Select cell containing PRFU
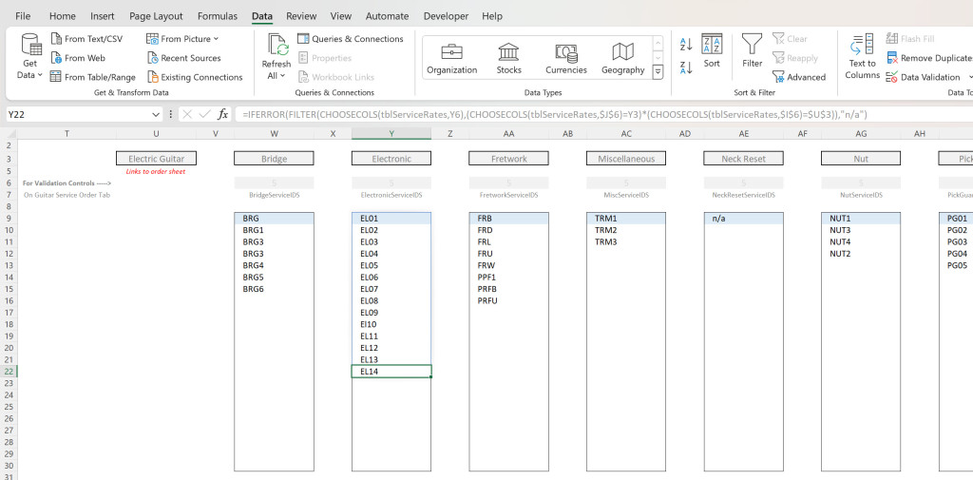973x480 pixels. coord(509,300)
